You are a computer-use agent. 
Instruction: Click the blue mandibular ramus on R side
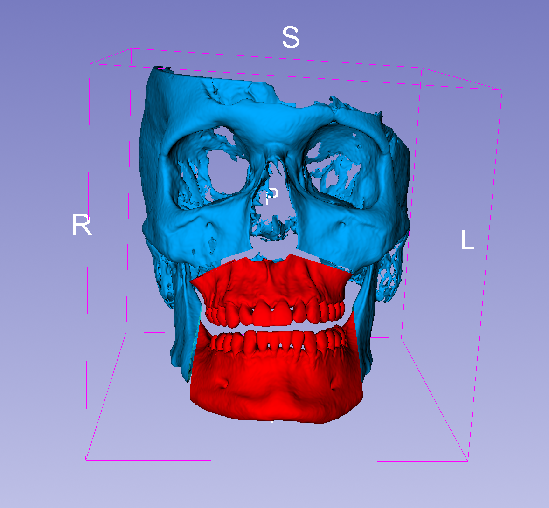click(184, 326)
